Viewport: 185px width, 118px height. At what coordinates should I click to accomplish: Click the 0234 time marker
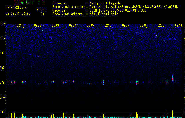click(73, 25)
